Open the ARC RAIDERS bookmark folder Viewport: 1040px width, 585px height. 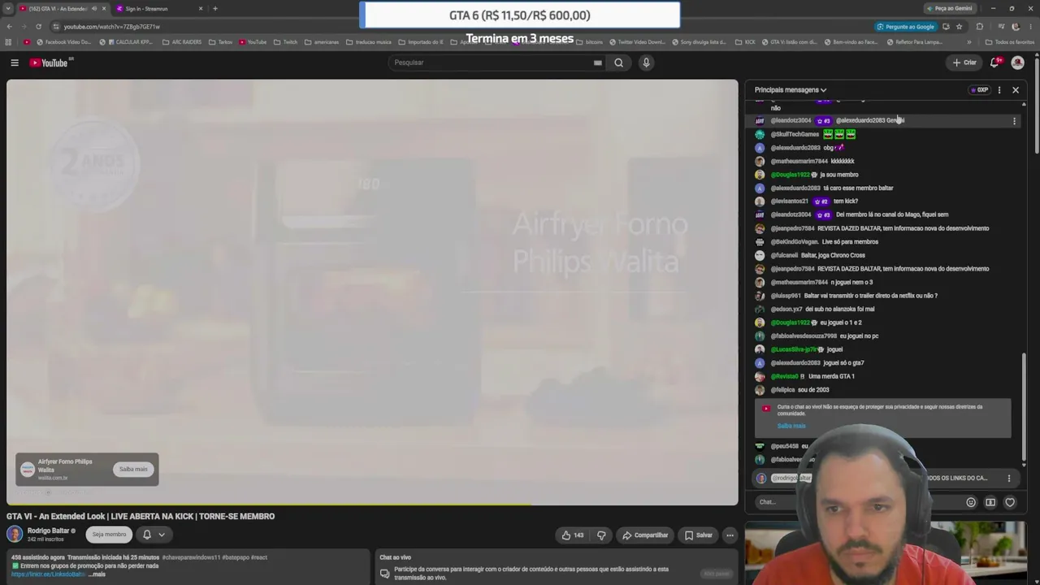(182, 42)
